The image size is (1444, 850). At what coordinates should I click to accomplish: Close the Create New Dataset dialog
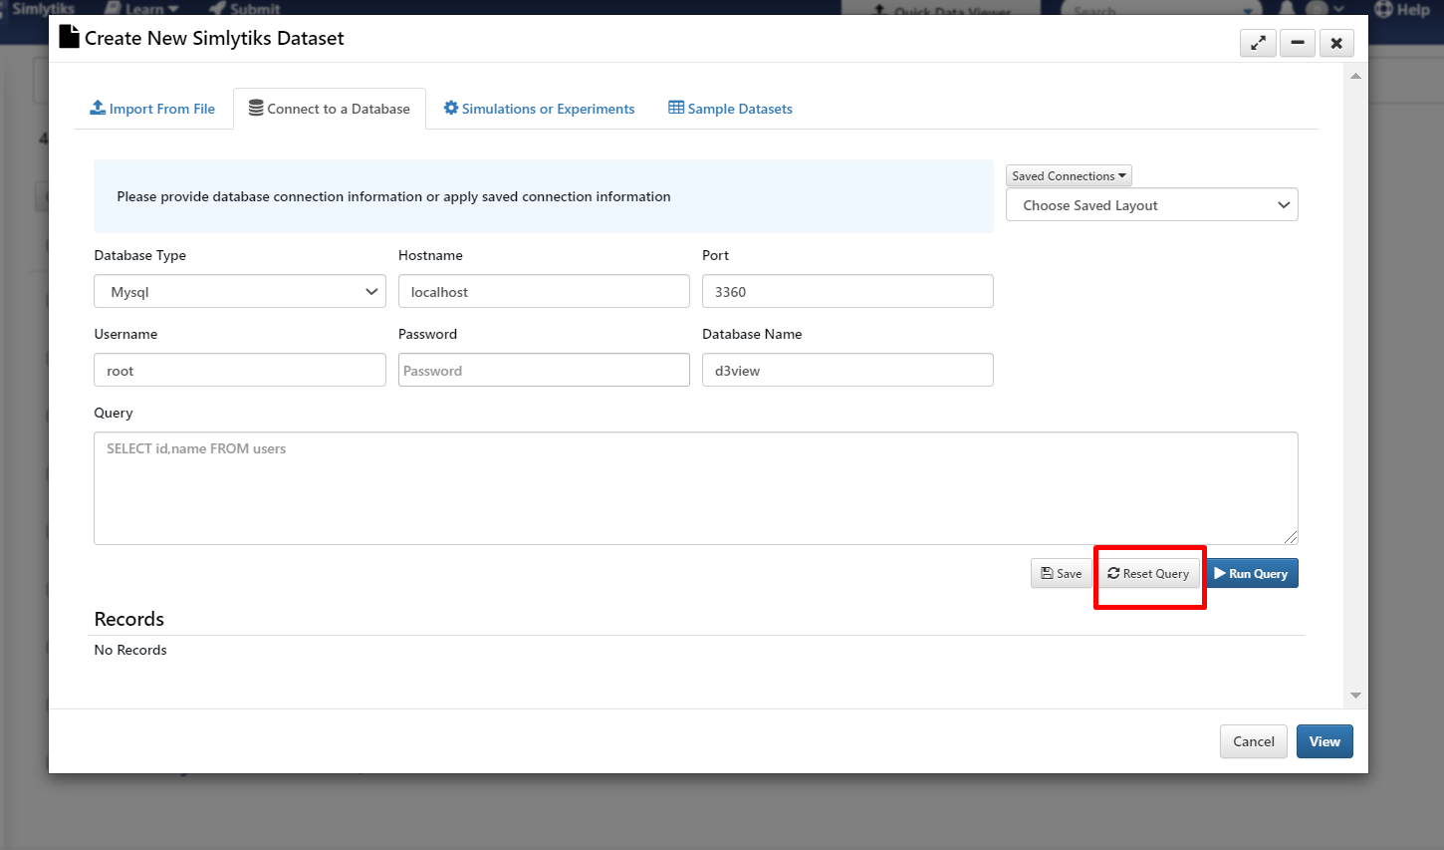1336,43
